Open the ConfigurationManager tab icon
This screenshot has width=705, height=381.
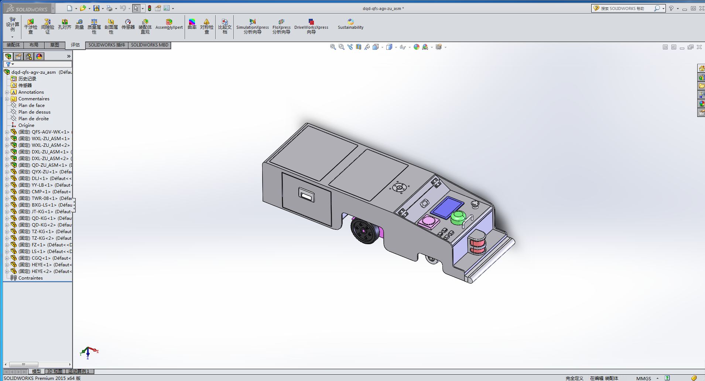coord(29,56)
